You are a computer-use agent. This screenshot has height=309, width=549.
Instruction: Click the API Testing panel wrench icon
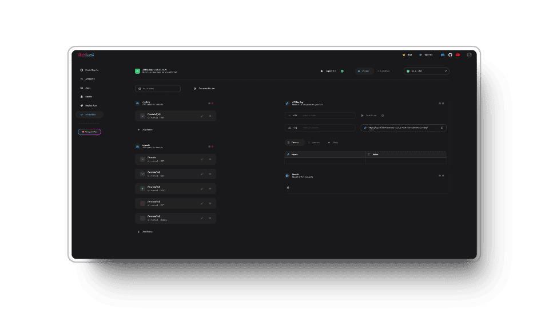coord(287,104)
